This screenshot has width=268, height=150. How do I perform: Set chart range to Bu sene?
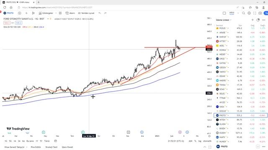click(30, 141)
